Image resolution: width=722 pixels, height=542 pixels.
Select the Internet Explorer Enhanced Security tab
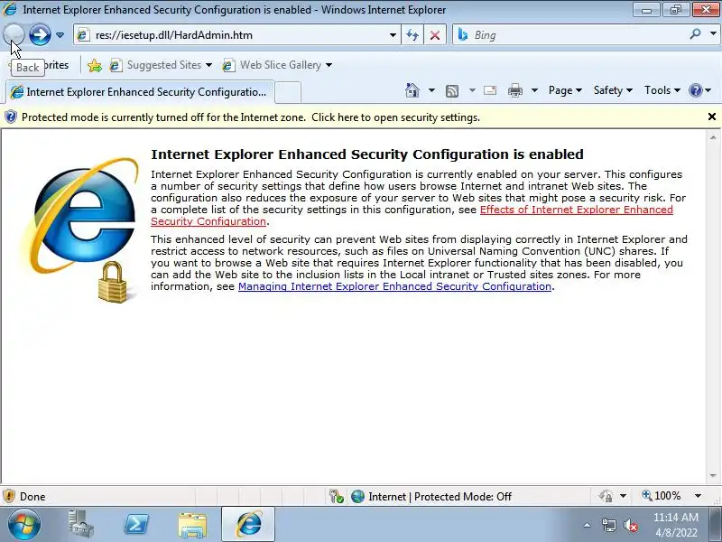[140, 92]
